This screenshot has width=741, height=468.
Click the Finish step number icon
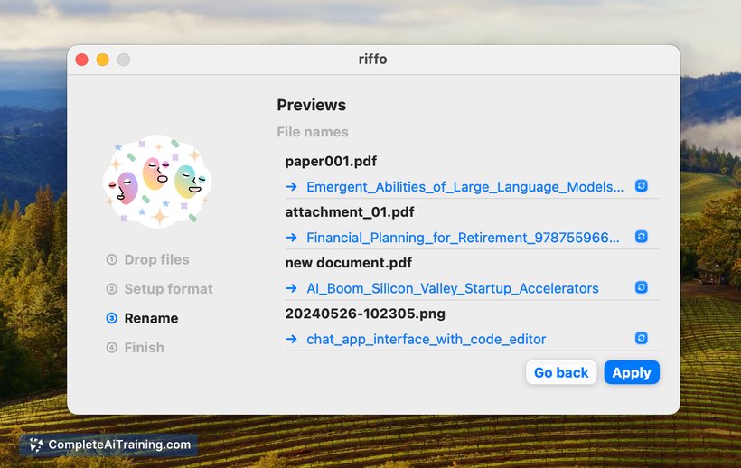coord(111,348)
